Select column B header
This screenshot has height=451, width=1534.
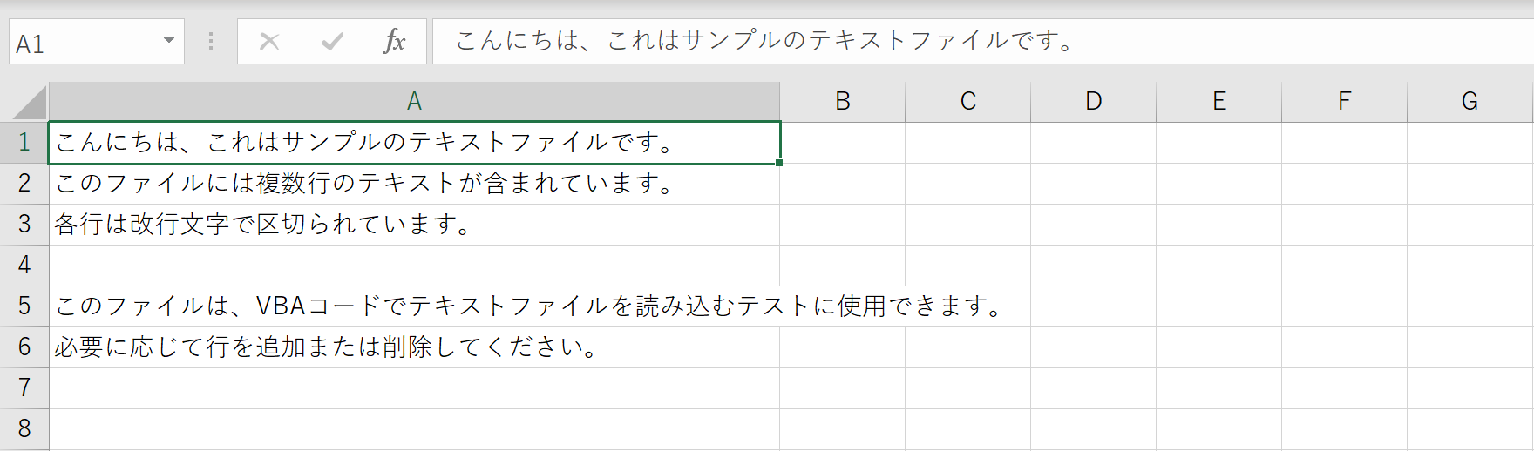[x=843, y=102]
